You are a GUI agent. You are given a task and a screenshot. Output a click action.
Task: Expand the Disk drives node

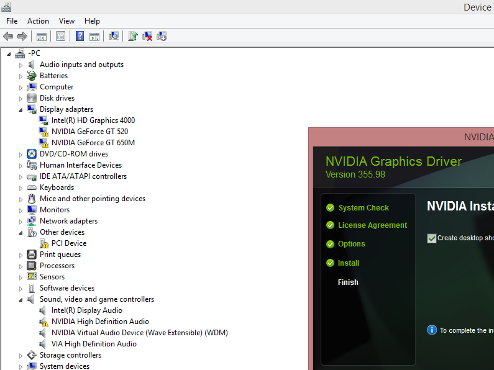pos(21,99)
